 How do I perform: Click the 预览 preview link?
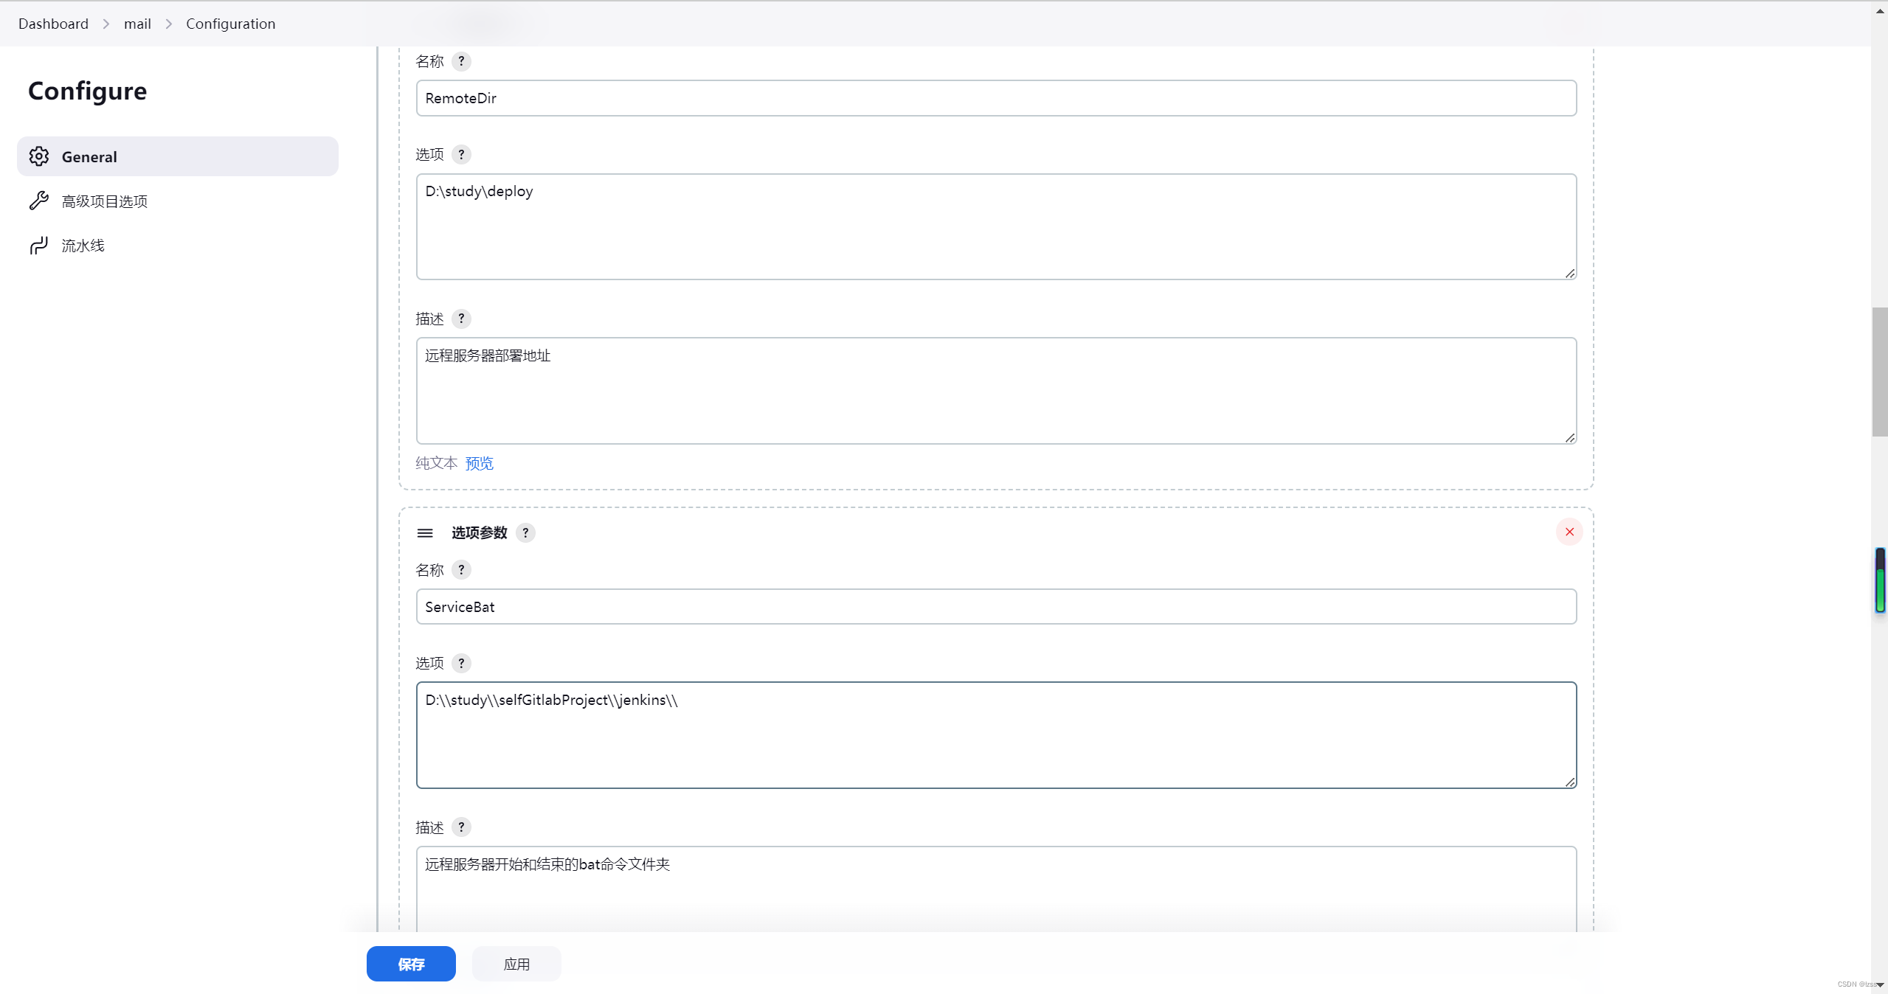point(480,463)
